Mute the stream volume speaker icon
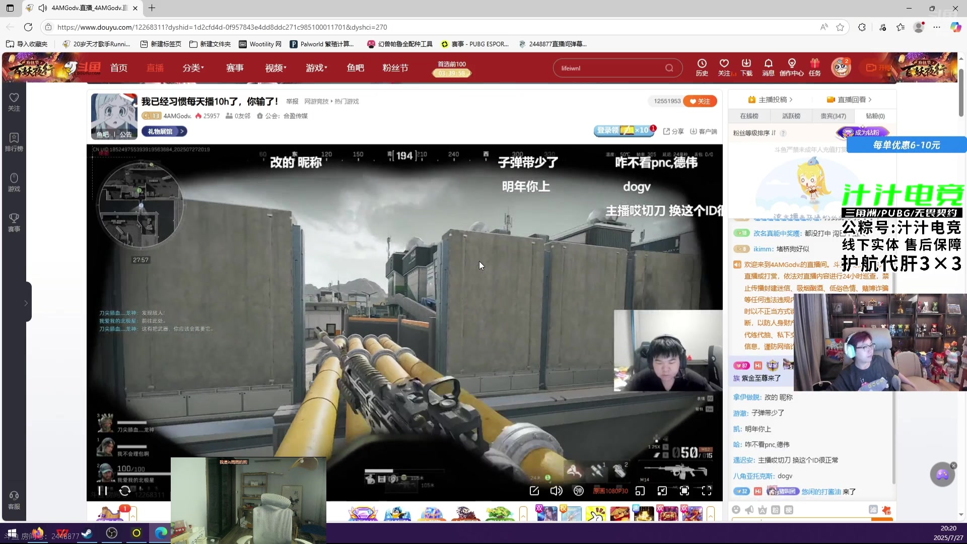967x544 pixels. tap(556, 491)
